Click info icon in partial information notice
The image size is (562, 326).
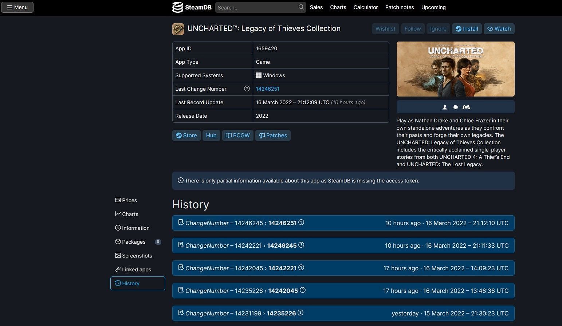[x=180, y=180]
